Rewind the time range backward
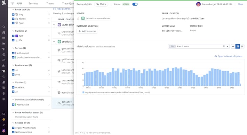247x135 pixels. click(233, 46)
